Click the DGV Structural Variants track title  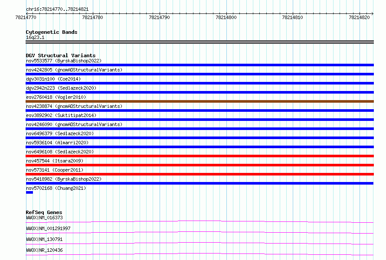tap(61, 55)
